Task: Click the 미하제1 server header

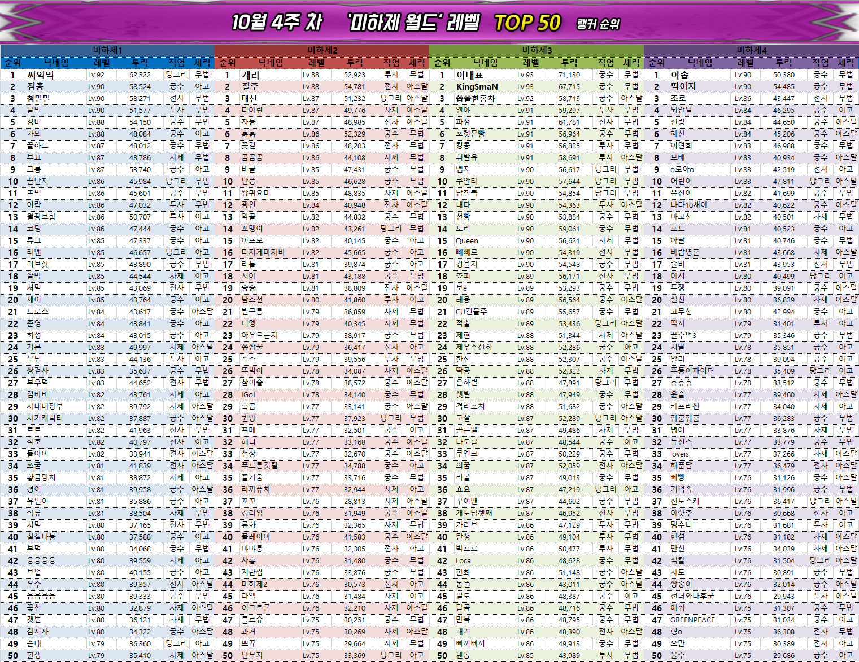Action: pyautogui.click(x=107, y=50)
